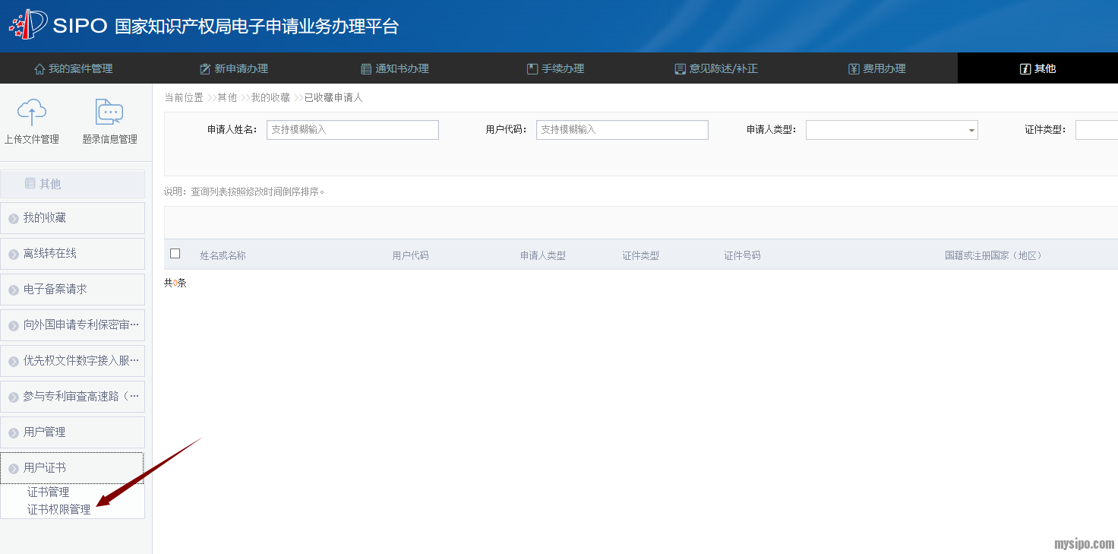The width and height of the screenshot is (1118, 554).
Task: Focus the 用户代码 search field
Action: click(x=622, y=130)
